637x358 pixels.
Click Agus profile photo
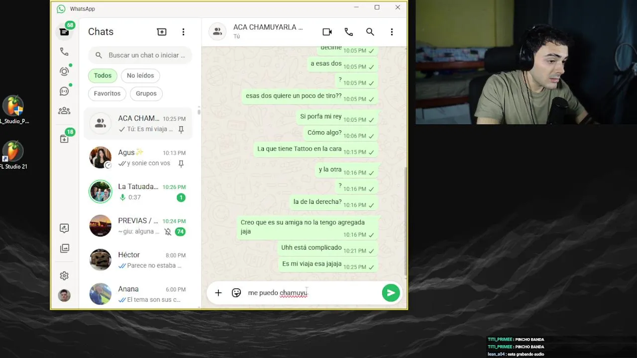pyautogui.click(x=101, y=158)
